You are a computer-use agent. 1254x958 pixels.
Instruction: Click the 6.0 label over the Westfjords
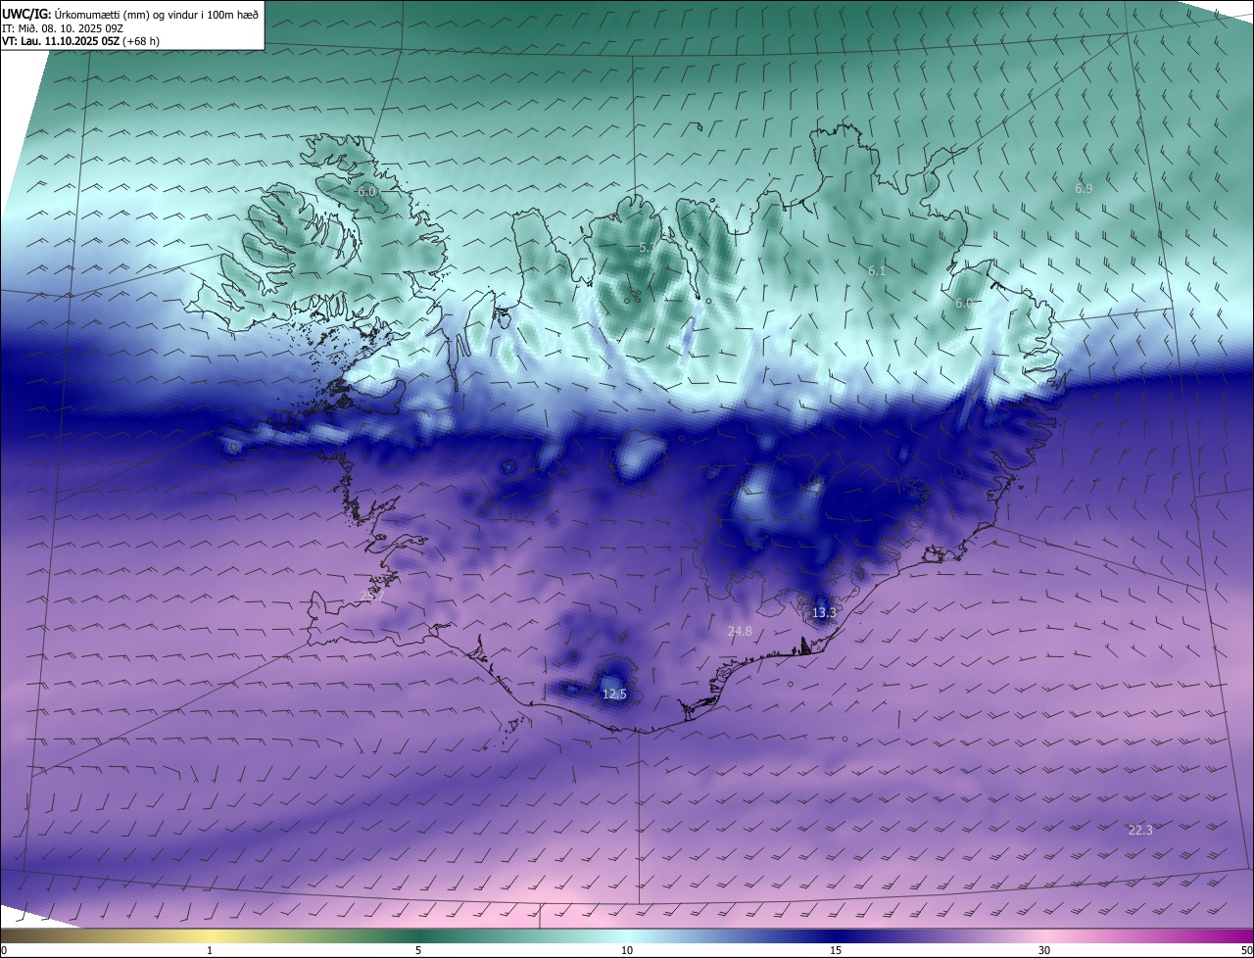click(366, 192)
